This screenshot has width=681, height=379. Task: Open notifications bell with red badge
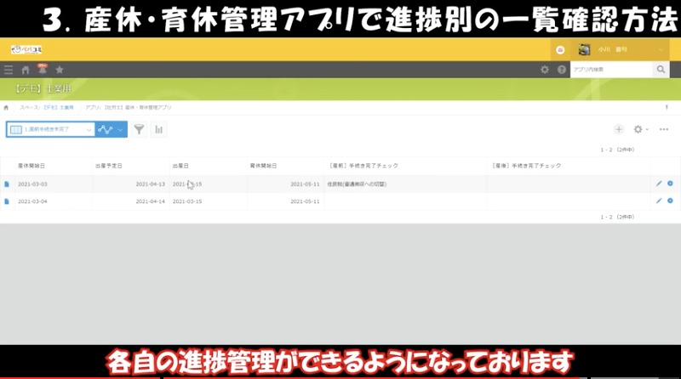tap(42, 69)
